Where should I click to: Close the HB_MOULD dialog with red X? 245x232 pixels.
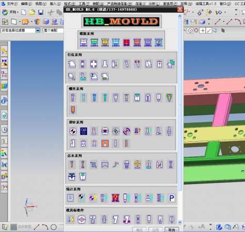point(180,9)
